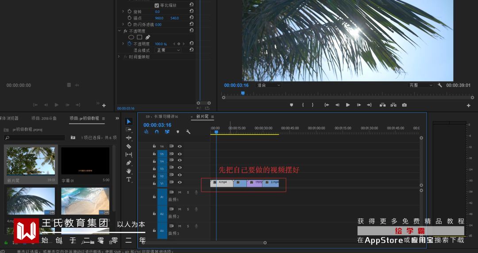Toggle the V1 track lock
478x253 pixels.
(154, 183)
